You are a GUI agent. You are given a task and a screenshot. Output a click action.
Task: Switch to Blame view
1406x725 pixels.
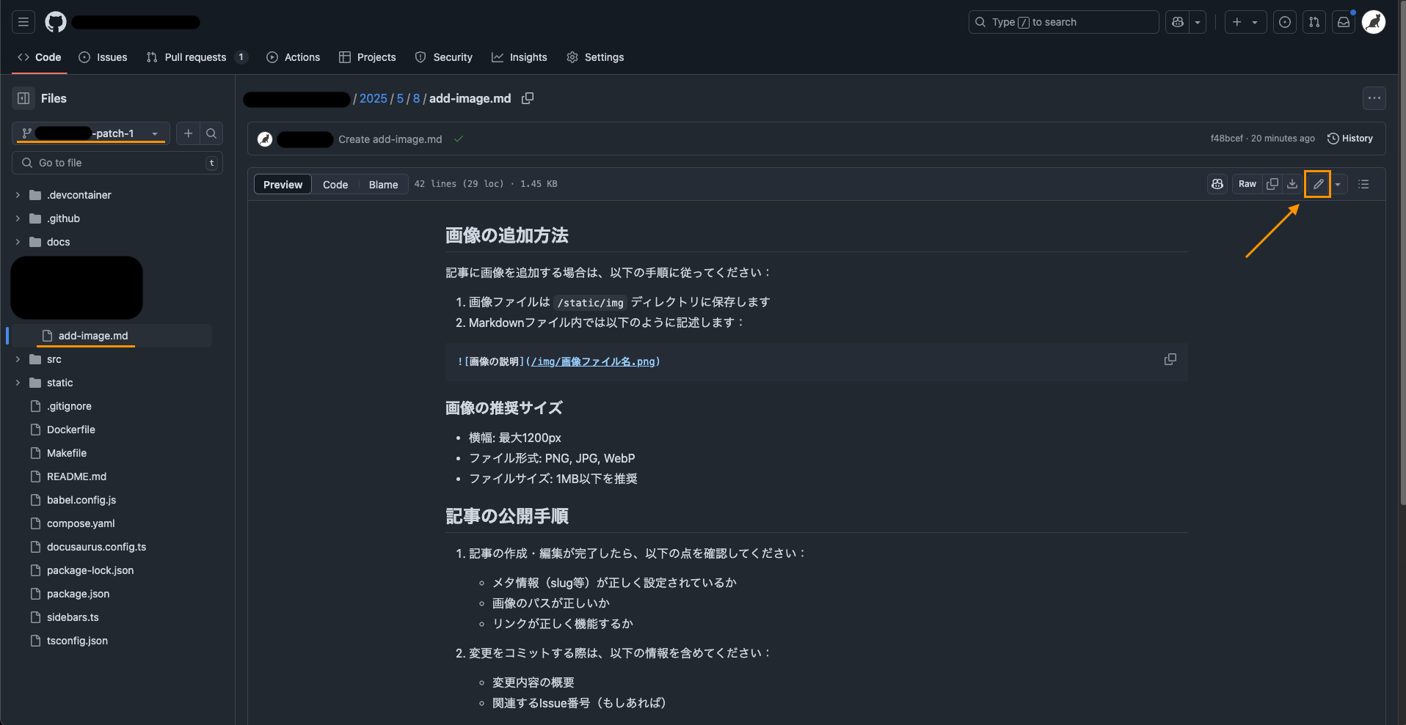[383, 185]
